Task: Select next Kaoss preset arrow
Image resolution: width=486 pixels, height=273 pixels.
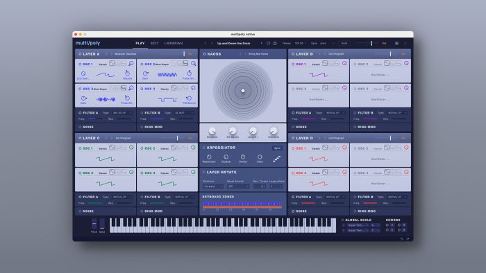Action: [246, 54]
